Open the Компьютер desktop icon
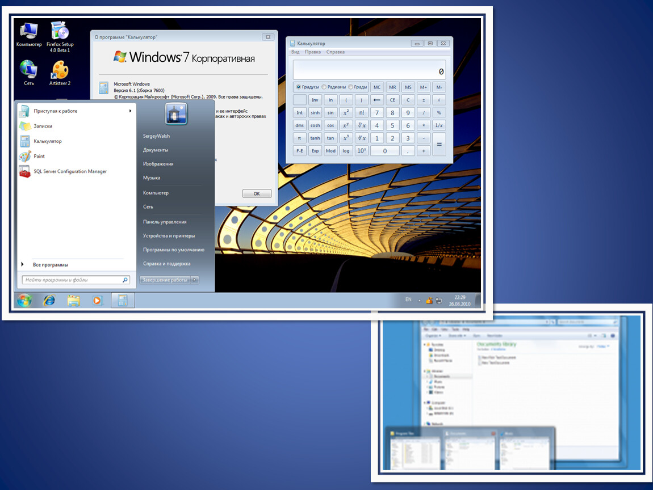 [x=29, y=35]
